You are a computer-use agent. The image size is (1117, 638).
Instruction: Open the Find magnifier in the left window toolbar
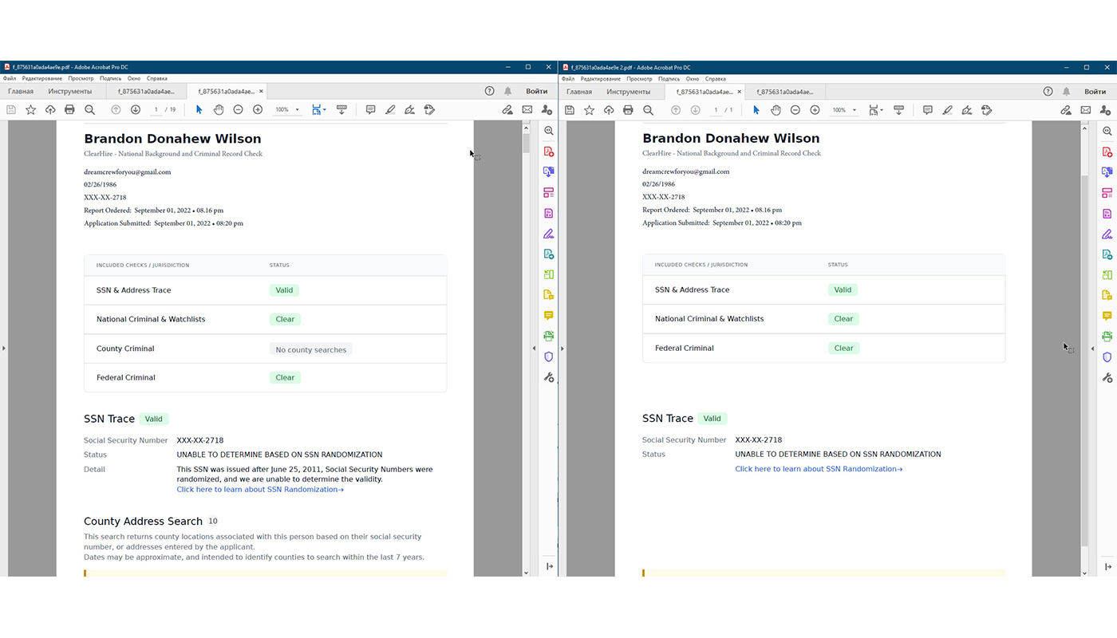(89, 110)
